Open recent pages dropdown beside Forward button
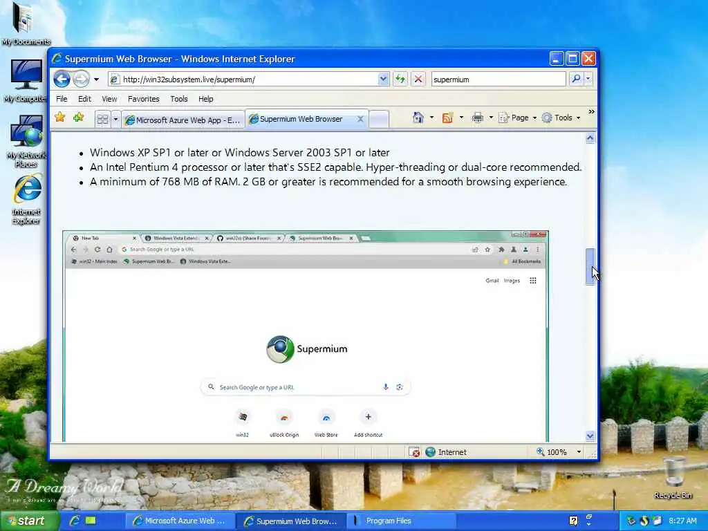This screenshot has height=531, width=708. tap(96, 80)
